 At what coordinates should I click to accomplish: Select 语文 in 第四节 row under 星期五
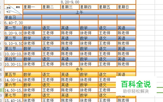(108, 59)
